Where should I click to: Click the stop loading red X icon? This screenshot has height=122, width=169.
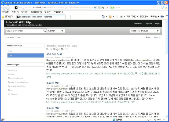107,8
